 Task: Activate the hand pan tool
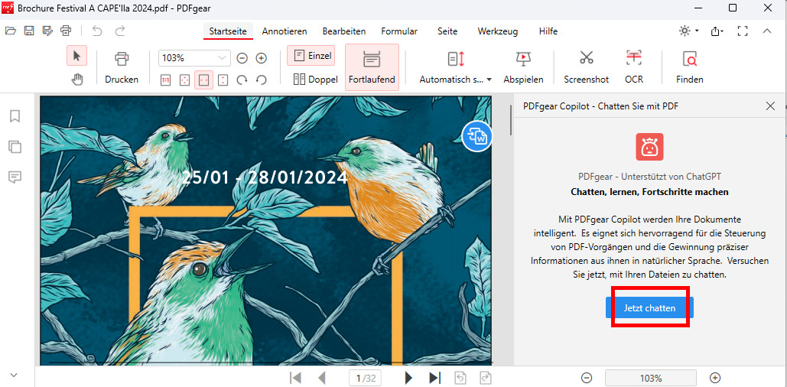pos(76,80)
